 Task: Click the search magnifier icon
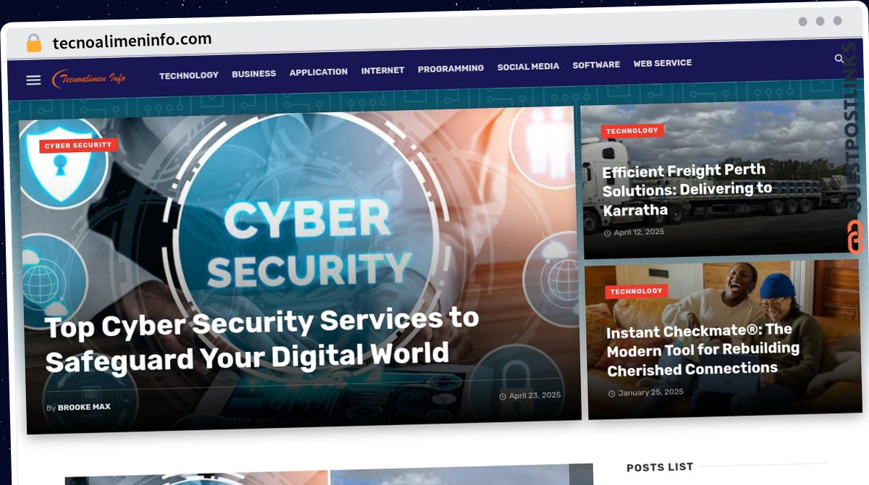839,59
